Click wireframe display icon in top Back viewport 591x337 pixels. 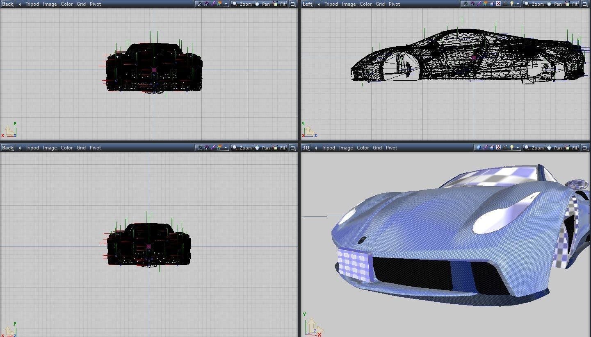click(x=200, y=4)
